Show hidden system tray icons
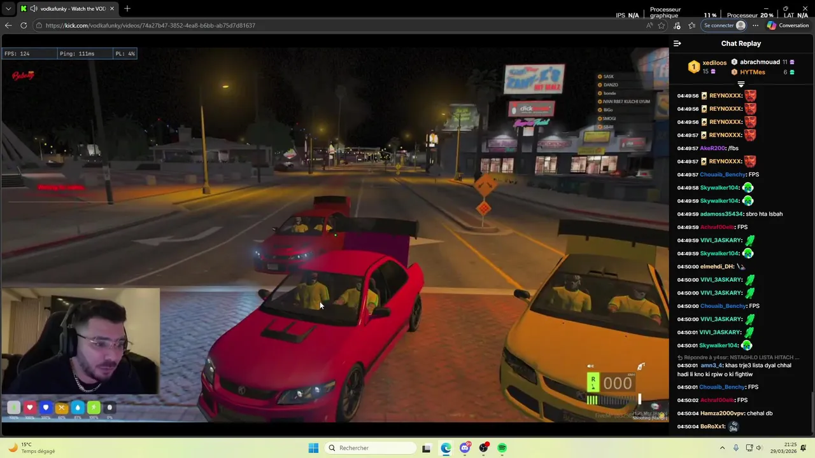 pyautogui.click(x=722, y=448)
